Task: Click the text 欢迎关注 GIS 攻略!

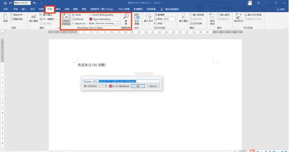Action: click(x=92, y=65)
